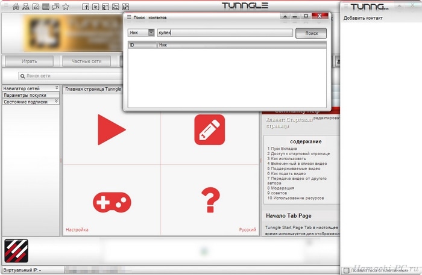Click the red gamepad tile
Screen dimensions: 422x275
[112, 202]
